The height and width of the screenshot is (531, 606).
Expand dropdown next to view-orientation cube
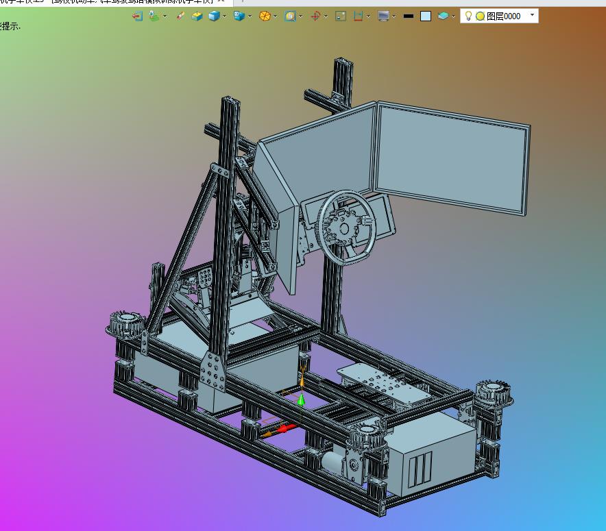[x=250, y=16]
